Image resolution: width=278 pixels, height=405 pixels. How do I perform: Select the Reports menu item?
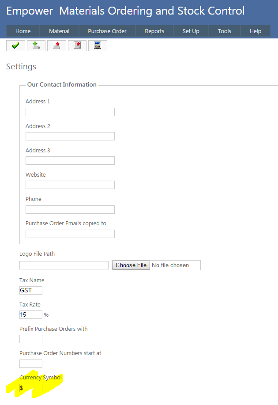click(x=154, y=31)
